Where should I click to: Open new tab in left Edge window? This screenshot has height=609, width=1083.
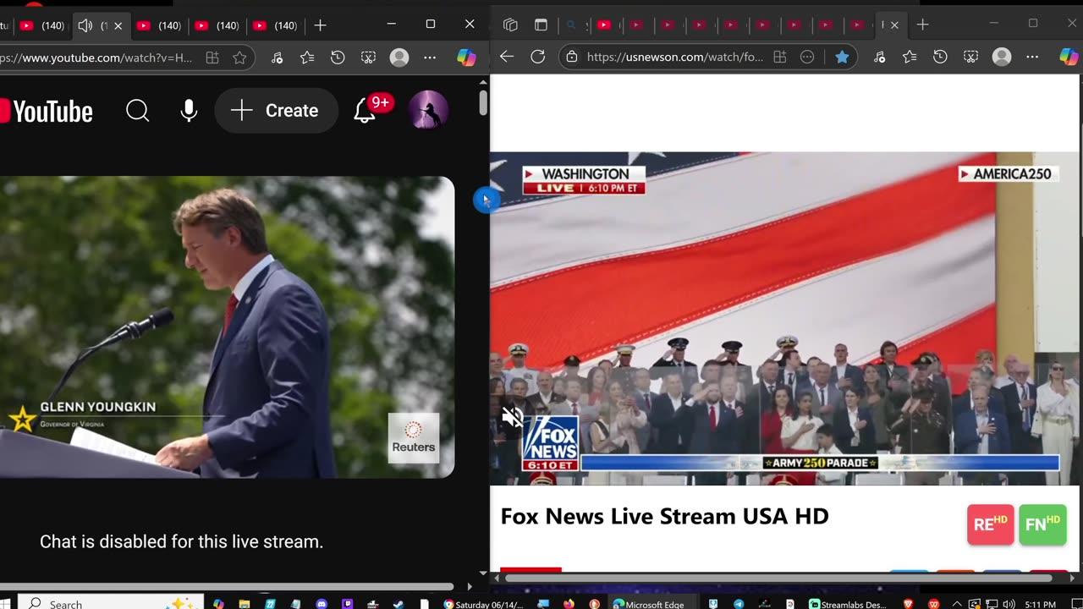(x=320, y=25)
